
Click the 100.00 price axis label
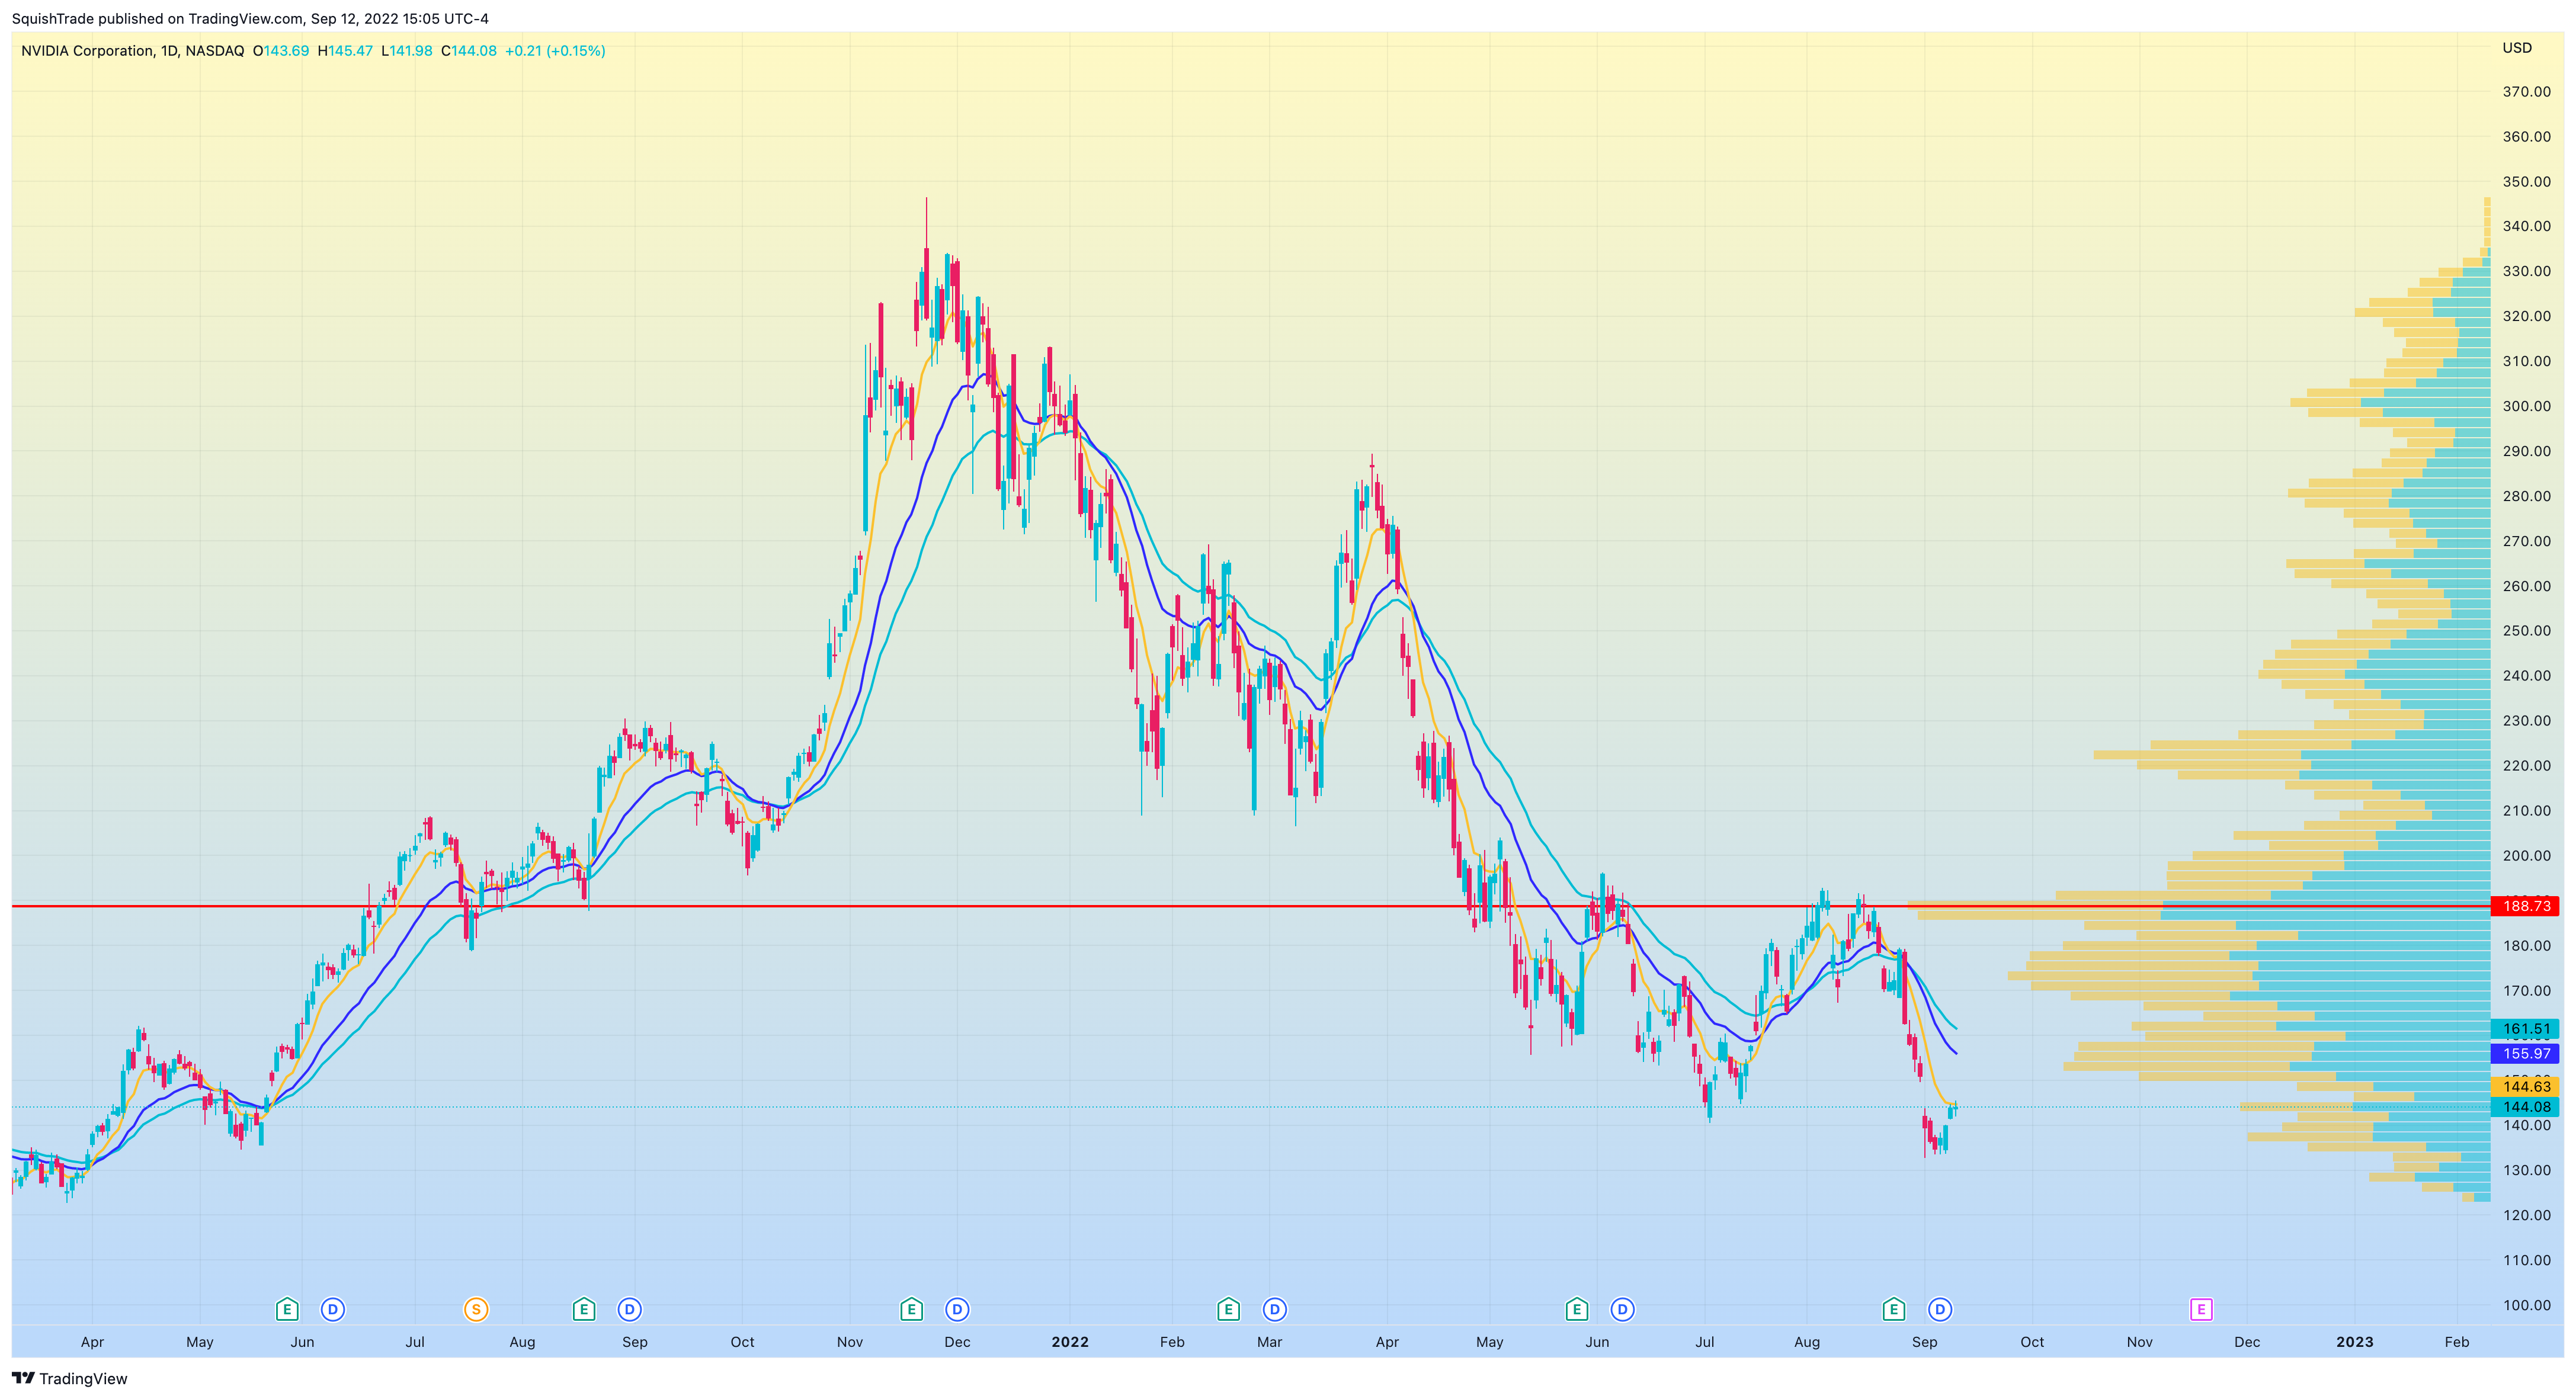[x=2527, y=1305]
